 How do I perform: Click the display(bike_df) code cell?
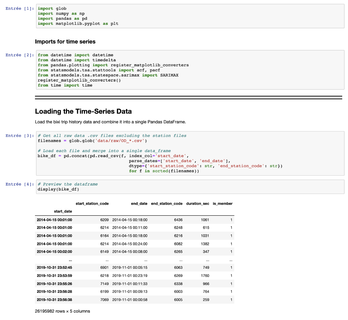[x=190, y=186]
